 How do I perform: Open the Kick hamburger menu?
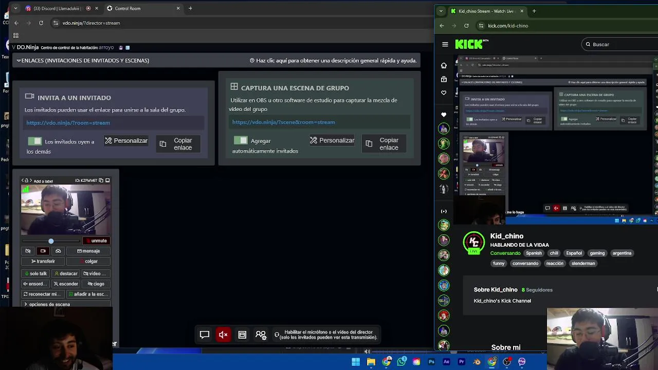tap(445, 44)
